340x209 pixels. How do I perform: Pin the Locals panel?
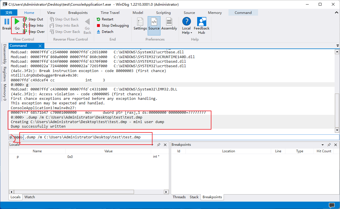tap(159, 145)
